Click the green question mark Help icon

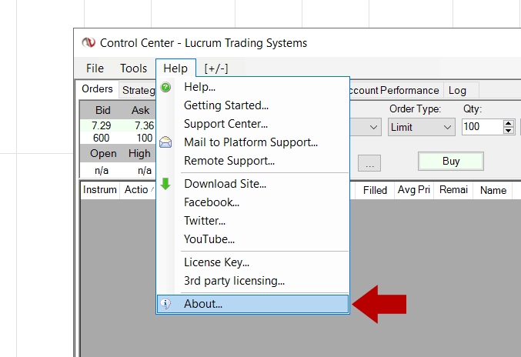click(165, 87)
